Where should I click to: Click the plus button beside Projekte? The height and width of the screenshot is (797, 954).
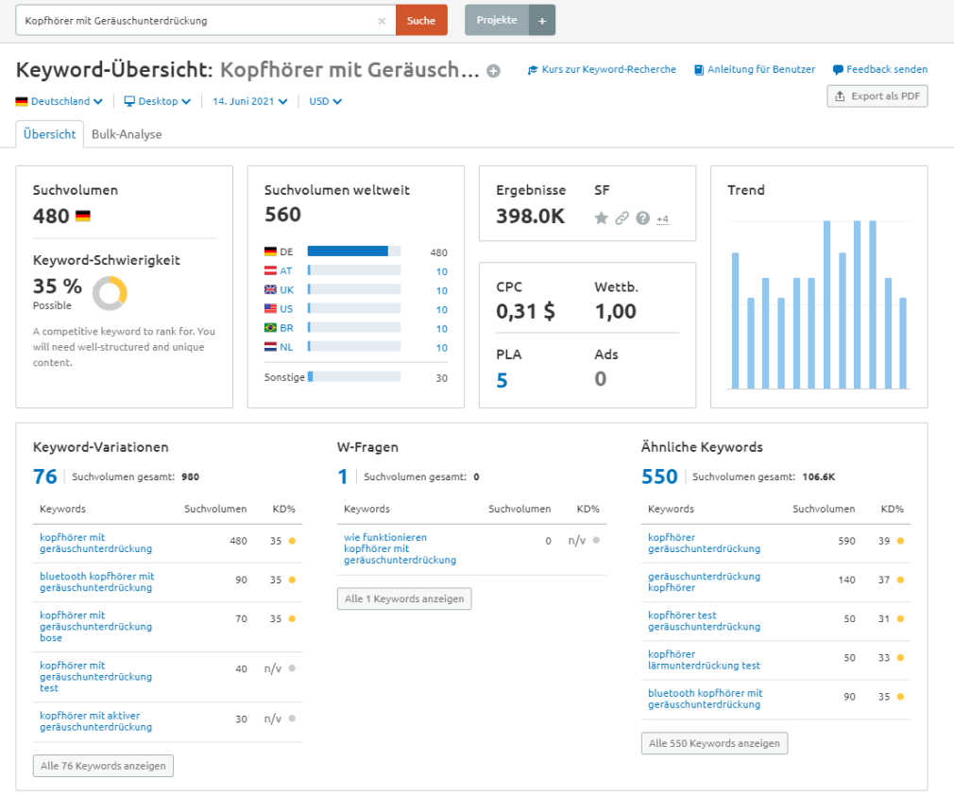coord(542,20)
